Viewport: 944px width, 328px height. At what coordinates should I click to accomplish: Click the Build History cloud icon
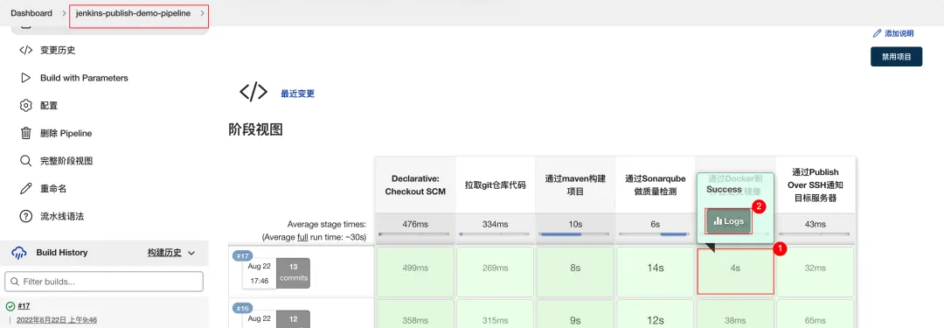[x=19, y=253]
